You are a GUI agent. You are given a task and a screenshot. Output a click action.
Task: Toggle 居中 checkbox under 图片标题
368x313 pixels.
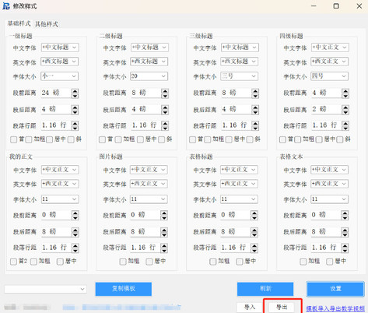[149, 262]
